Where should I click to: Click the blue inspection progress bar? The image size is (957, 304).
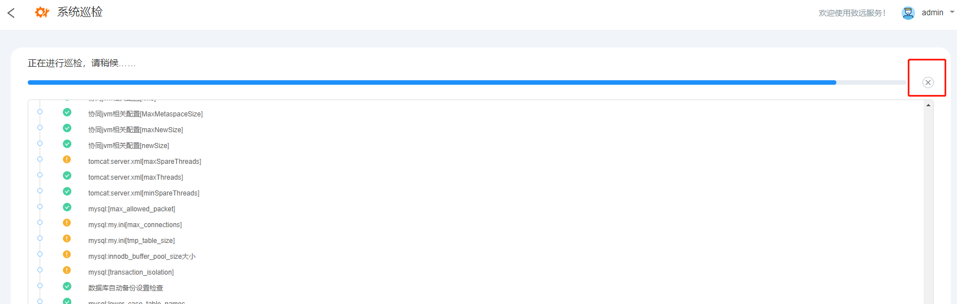coord(431,82)
